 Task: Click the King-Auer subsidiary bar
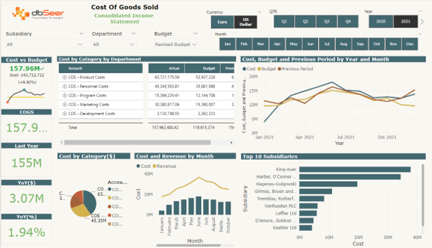pyautogui.click(x=355, y=169)
